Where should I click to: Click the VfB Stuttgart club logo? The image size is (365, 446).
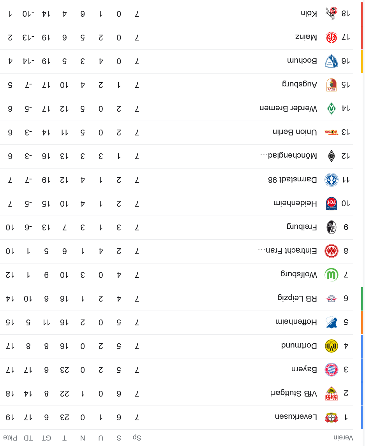(x=331, y=394)
